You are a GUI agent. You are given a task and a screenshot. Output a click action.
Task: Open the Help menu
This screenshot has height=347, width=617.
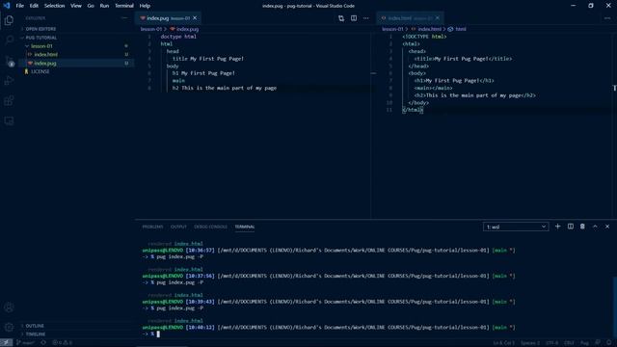tap(145, 6)
